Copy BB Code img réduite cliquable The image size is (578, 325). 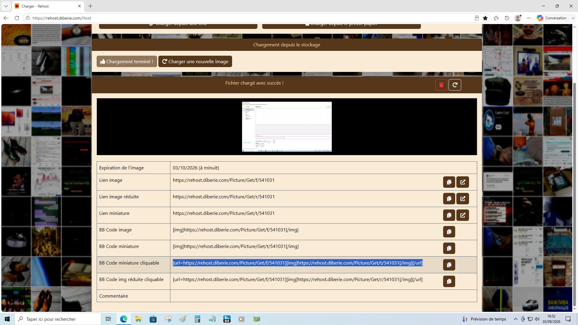click(449, 281)
